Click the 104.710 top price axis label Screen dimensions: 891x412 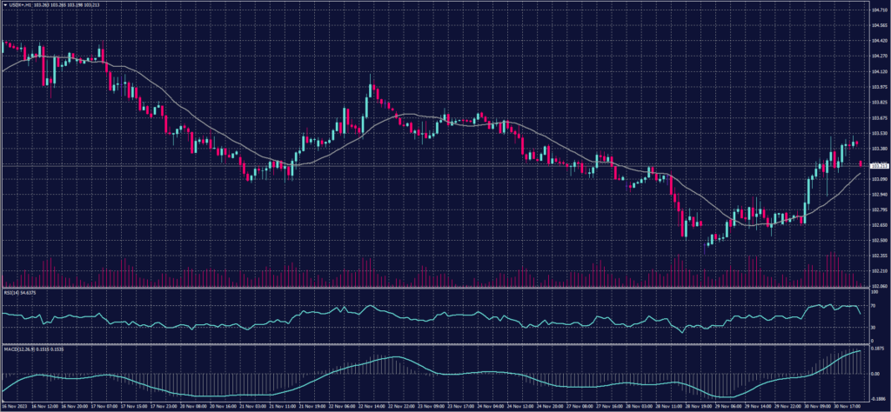[879, 11]
